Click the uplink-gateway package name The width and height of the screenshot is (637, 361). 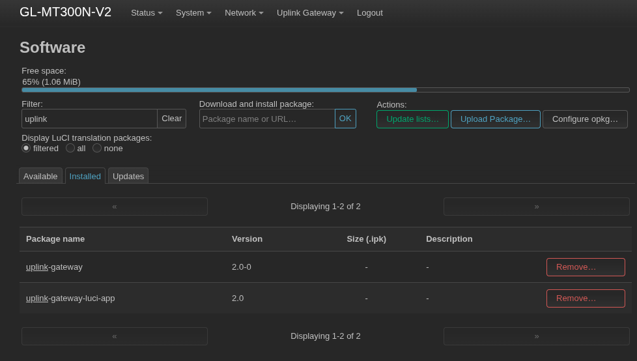[54, 267]
